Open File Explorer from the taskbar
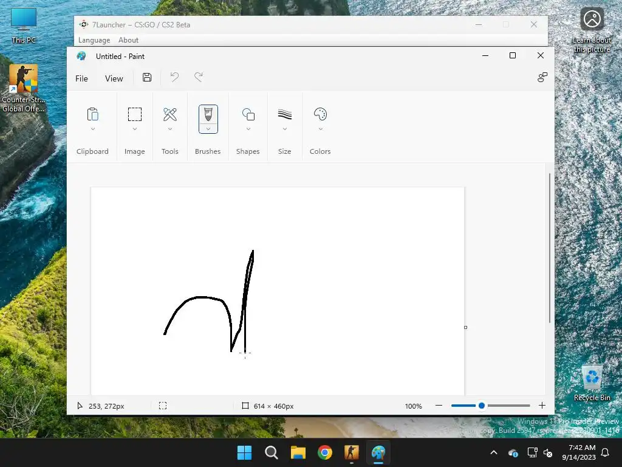Viewport: 622px width, 467px height. [x=298, y=452]
